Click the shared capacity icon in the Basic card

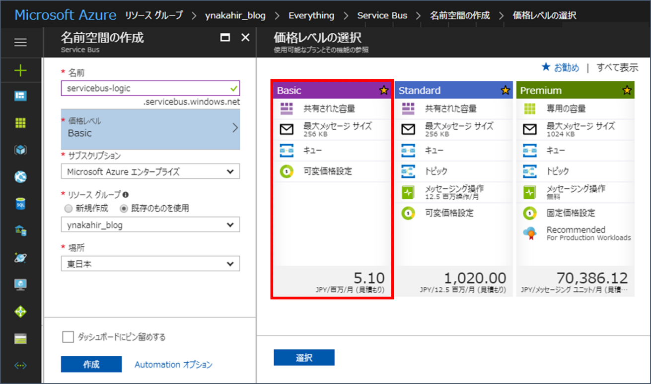(x=287, y=109)
